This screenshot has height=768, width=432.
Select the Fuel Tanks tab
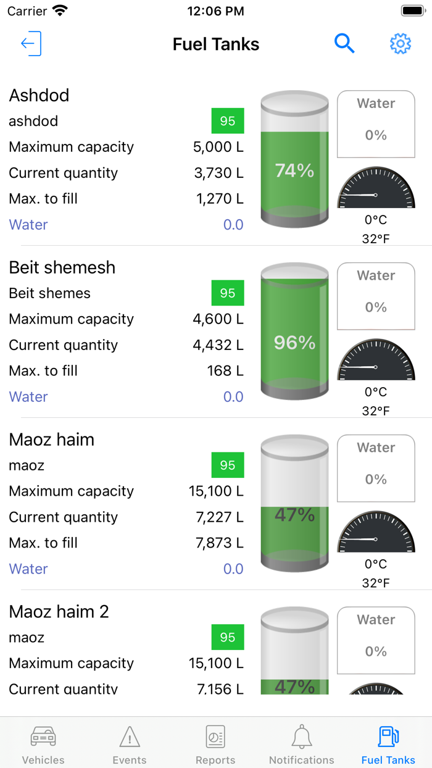388,745
